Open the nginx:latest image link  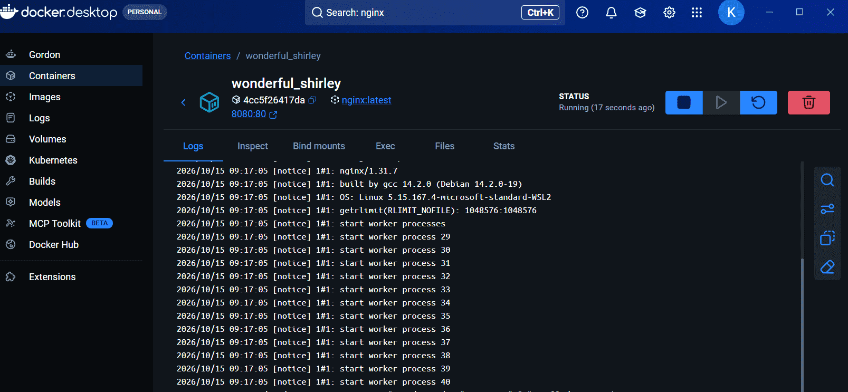[x=367, y=100]
